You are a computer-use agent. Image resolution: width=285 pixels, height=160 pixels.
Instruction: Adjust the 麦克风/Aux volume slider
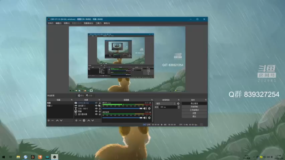[x=122, y=108]
